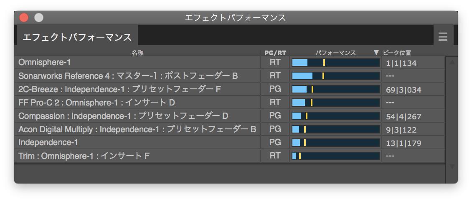Image resolution: width=472 pixels, height=201 pixels.
Task: Click the performance bar for 2C-Breeze
Action: pyautogui.click(x=336, y=89)
